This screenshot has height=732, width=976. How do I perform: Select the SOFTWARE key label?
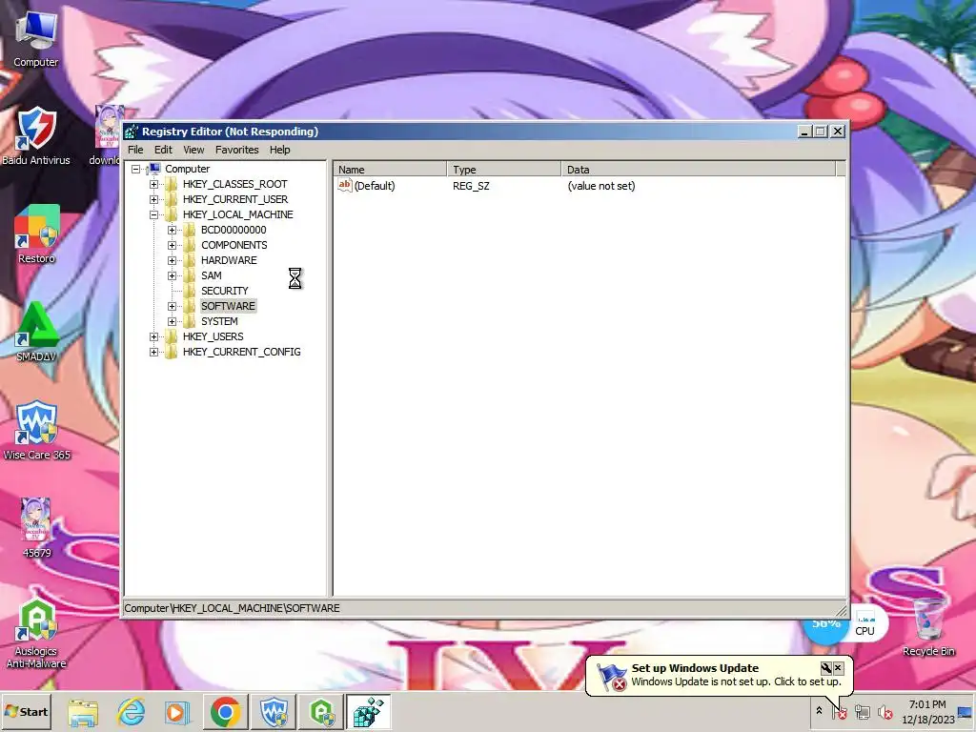point(228,306)
